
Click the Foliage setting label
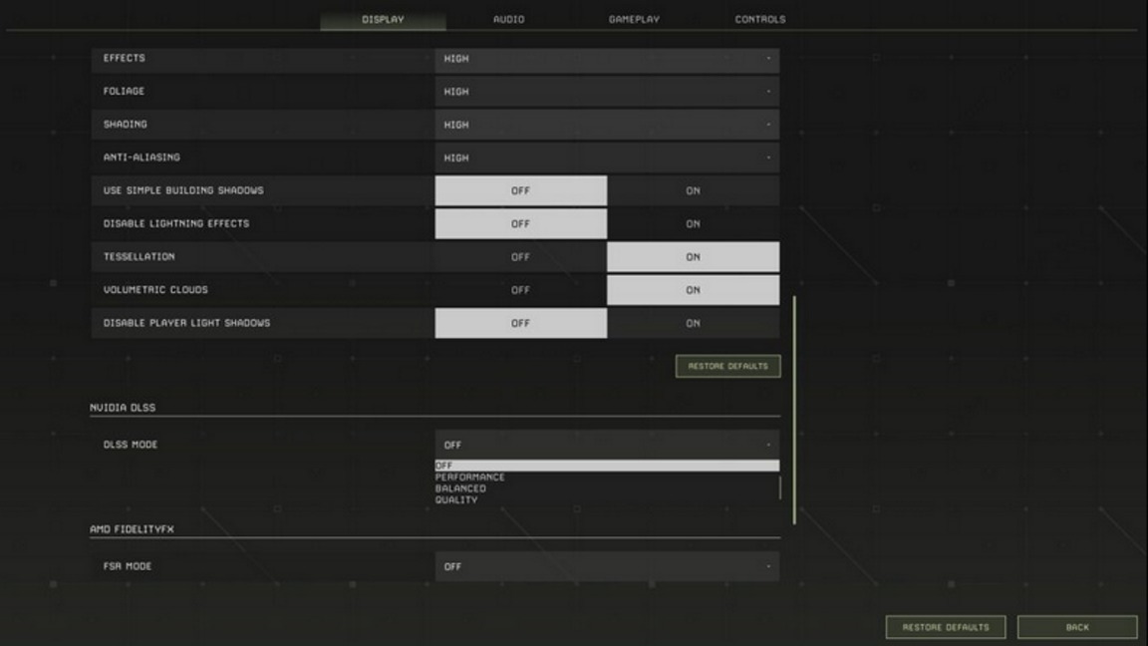pos(124,91)
